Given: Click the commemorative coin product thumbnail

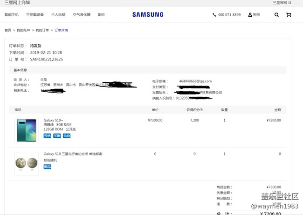Looking at the screenshot, I should pyautogui.click(x=27, y=163).
